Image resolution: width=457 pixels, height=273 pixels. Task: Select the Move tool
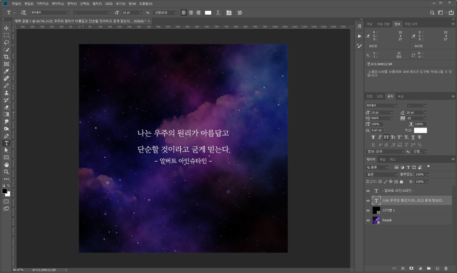point(6,28)
